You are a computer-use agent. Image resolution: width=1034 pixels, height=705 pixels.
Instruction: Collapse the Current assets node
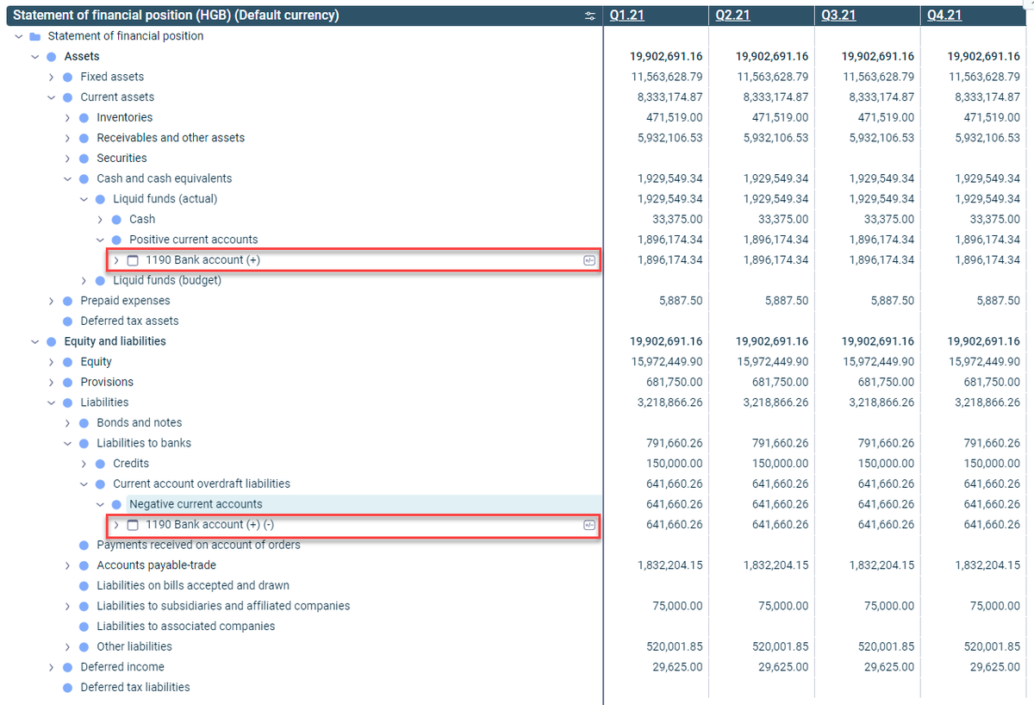pyautogui.click(x=50, y=97)
